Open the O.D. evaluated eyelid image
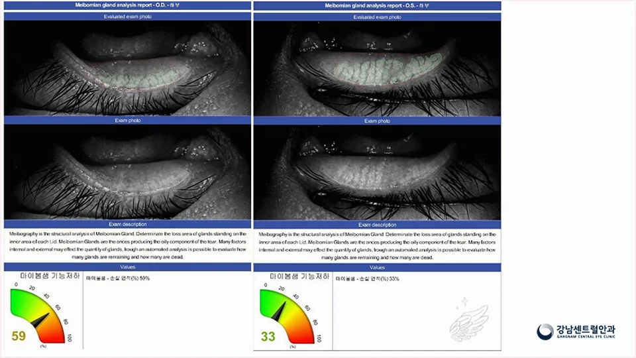 (127, 68)
